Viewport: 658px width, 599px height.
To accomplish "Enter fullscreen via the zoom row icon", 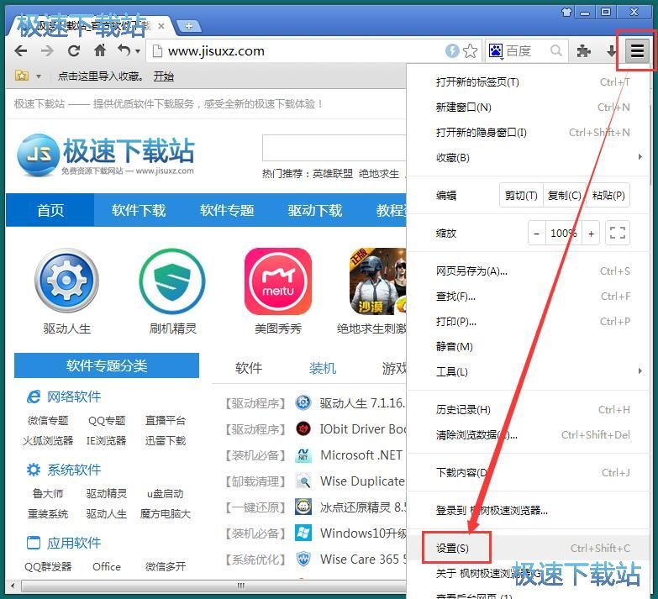I will coord(618,234).
